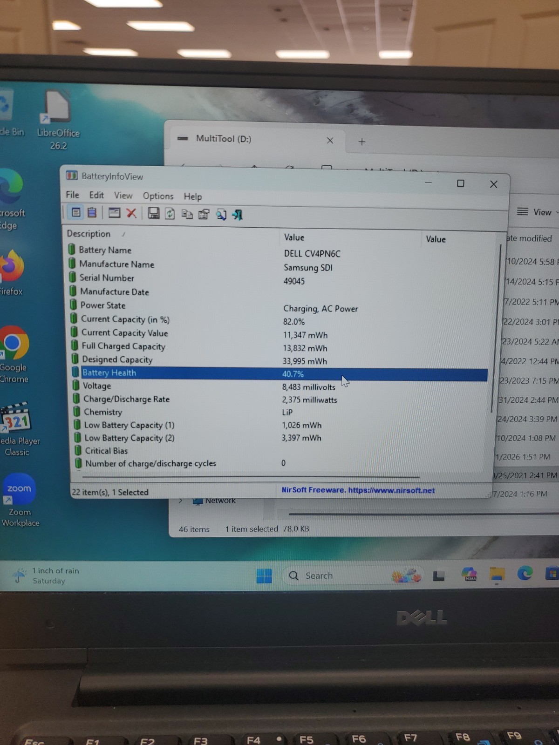
Task: Click the BatteryInfoView horizontal scrollbar
Action: click(x=251, y=477)
